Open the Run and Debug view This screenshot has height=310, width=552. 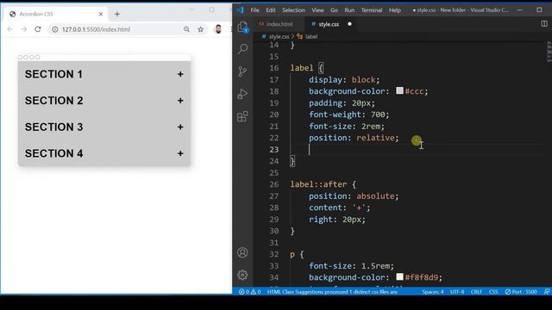[x=242, y=94]
